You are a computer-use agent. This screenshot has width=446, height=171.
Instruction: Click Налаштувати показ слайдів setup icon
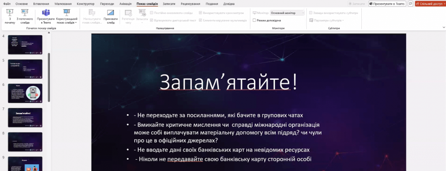(92, 13)
